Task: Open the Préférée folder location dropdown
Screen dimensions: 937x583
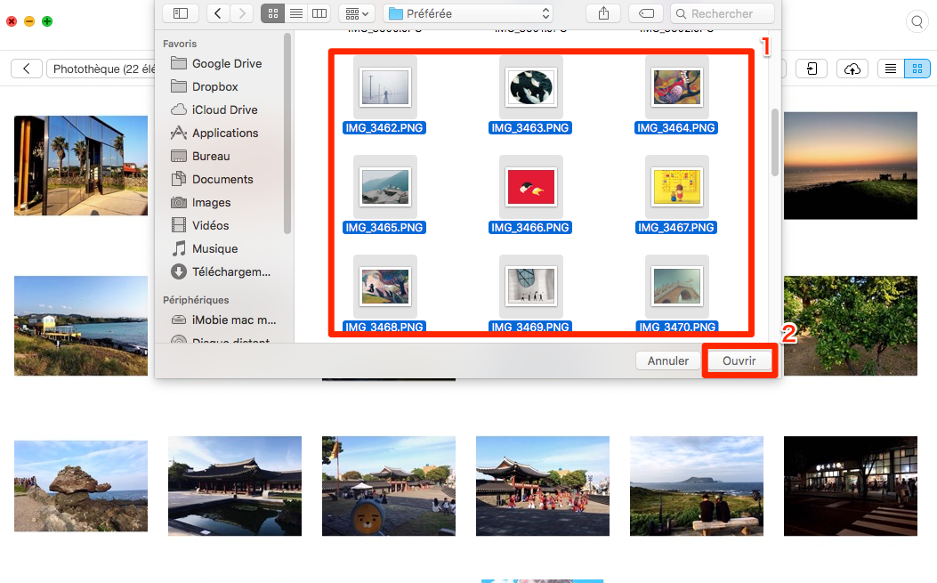Action: tap(468, 13)
